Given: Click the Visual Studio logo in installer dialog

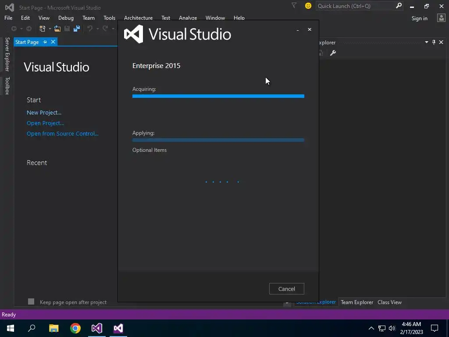Looking at the screenshot, I should (133, 34).
